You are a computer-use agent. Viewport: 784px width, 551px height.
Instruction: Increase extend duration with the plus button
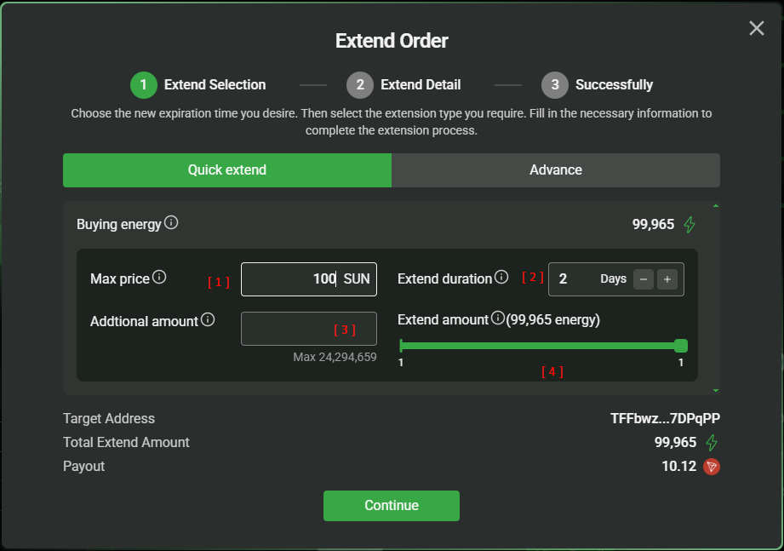667,278
